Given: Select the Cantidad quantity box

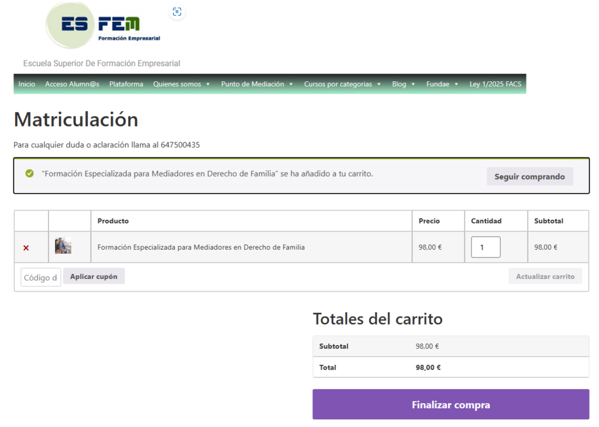Looking at the screenshot, I should coord(486,247).
